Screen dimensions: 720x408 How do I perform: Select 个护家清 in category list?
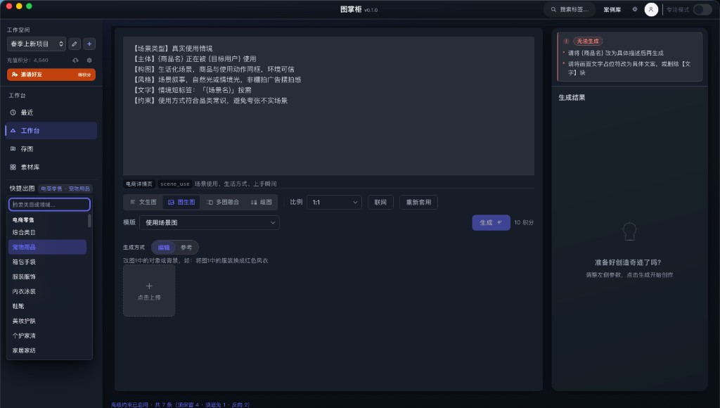pos(47,336)
